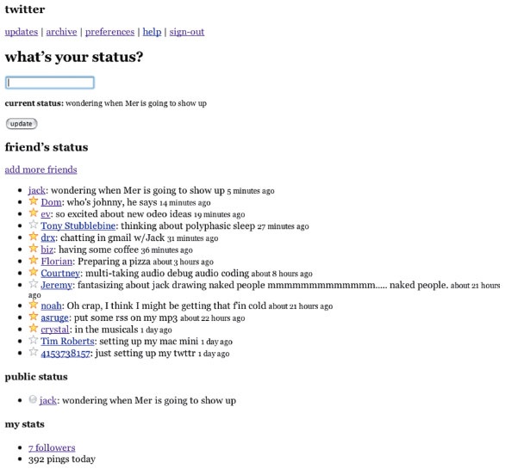
Task: Click the star icon beside Courtney
Action: [33, 272]
